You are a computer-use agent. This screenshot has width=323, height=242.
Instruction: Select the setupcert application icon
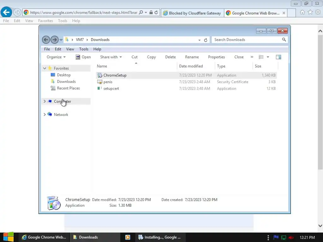click(x=100, y=88)
